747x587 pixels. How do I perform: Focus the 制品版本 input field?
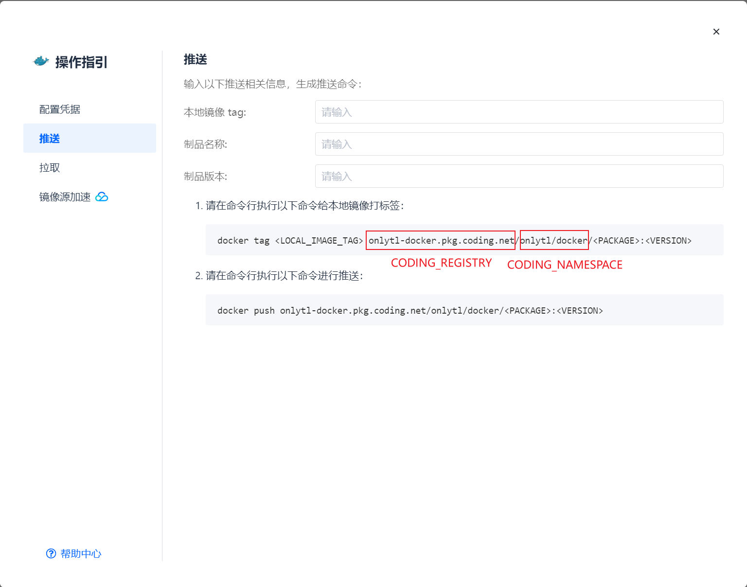pos(519,176)
